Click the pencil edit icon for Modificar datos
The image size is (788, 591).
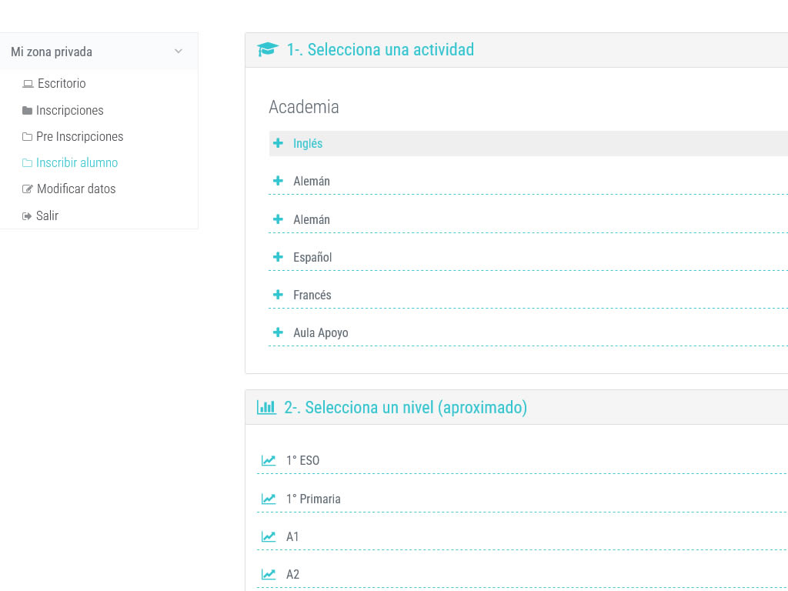pos(28,189)
